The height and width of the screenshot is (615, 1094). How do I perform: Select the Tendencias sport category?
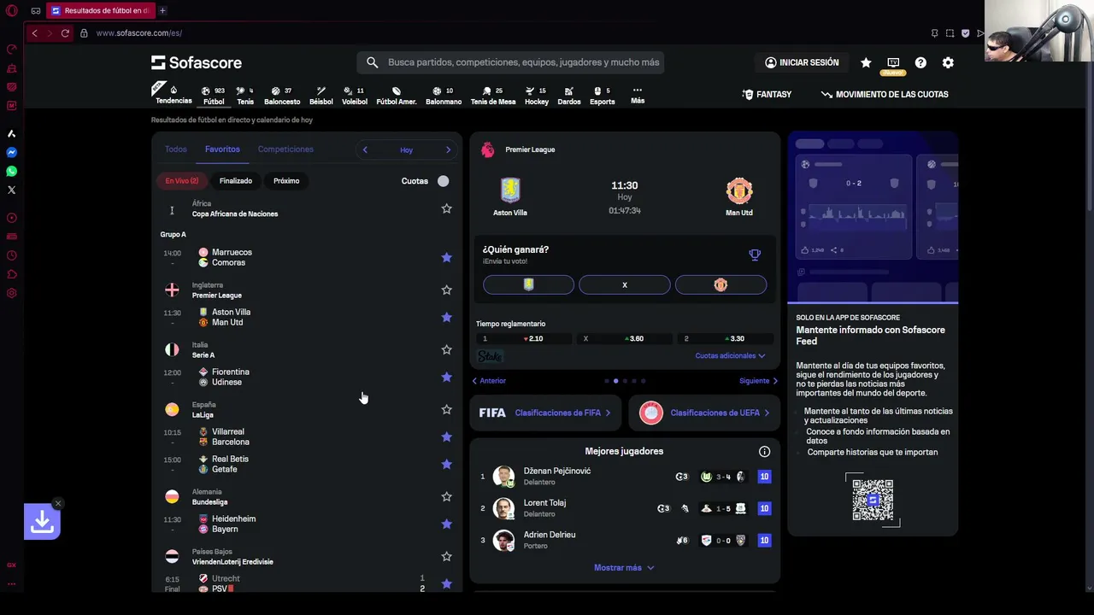click(x=174, y=94)
